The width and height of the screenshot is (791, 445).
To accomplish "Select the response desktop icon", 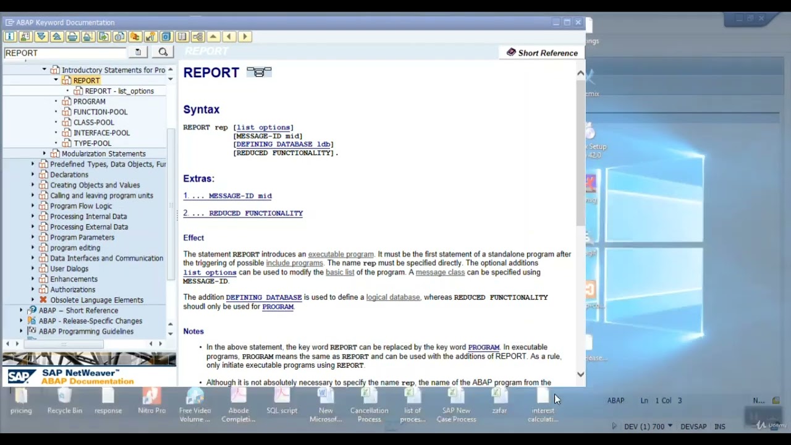I will [108, 400].
